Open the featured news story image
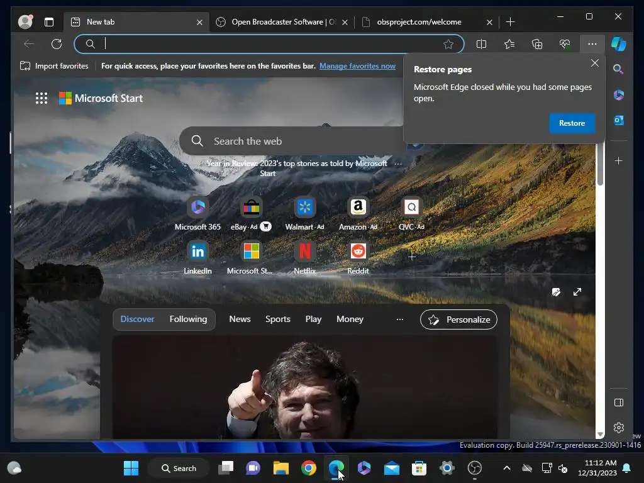 pyautogui.click(x=305, y=387)
